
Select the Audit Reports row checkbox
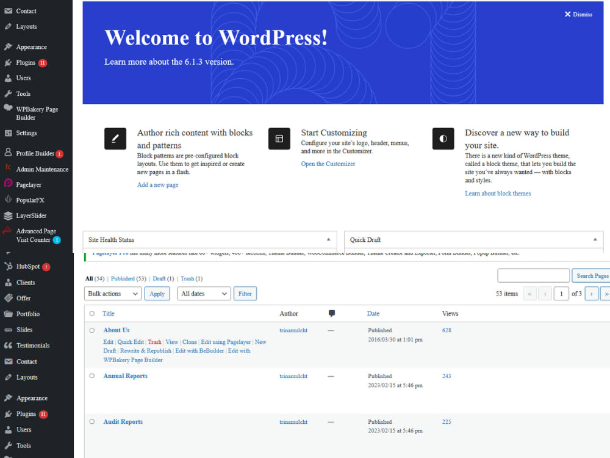pos(92,421)
